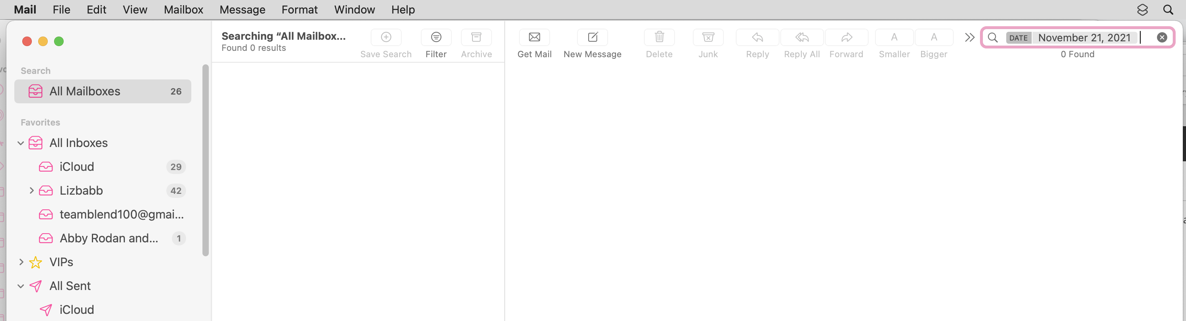Open the Filter icon in the toolbar
Viewport: 1186px width, 321px height.
pos(436,37)
